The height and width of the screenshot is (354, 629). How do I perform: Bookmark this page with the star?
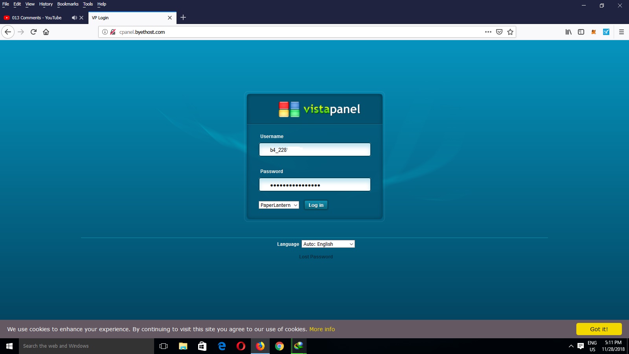[x=510, y=32]
